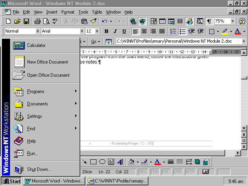Toggle Italic formatting
The width and height of the screenshot is (248, 186).
click(115, 31)
